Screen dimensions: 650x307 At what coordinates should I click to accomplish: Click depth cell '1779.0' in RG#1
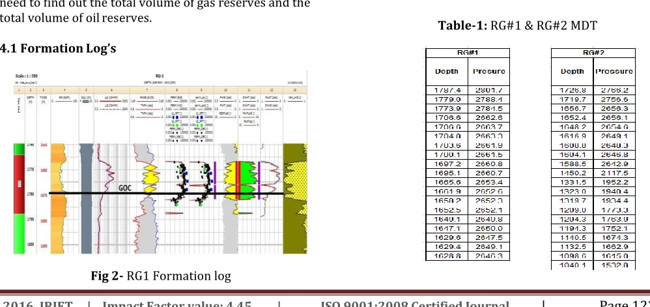point(447,99)
